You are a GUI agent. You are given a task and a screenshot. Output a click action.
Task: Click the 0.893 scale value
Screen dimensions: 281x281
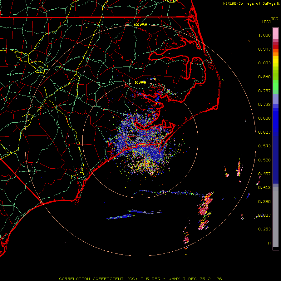coord(264,63)
